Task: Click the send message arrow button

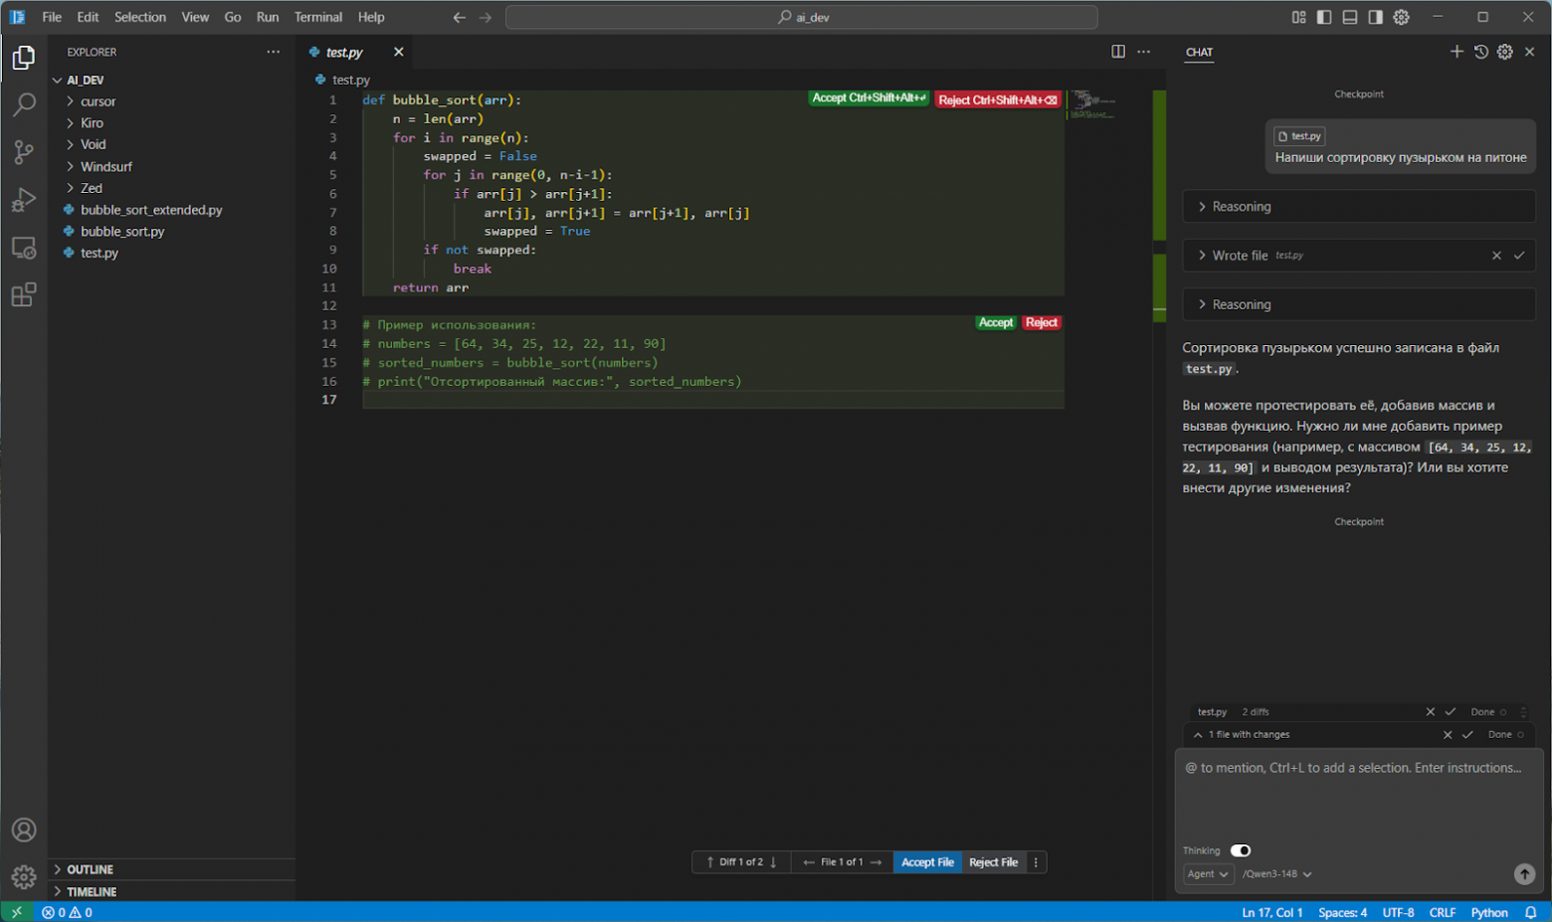Action: pyautogui.click(x=1523, y=873)
